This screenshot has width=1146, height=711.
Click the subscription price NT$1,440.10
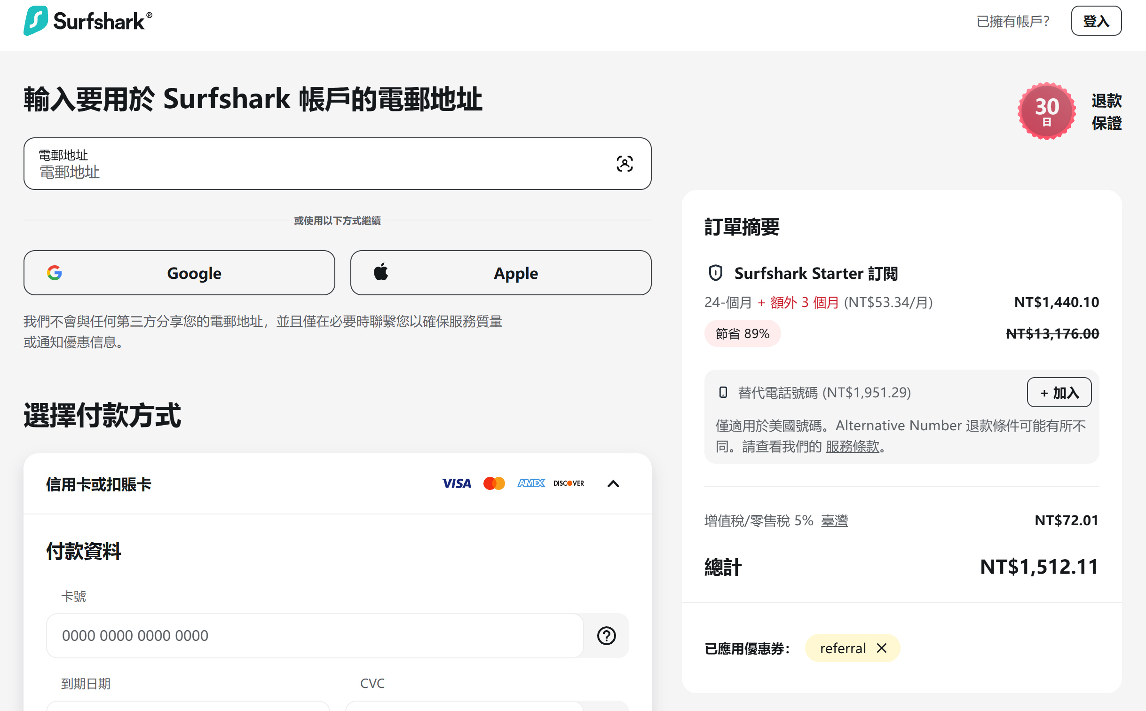(1057, 302)
